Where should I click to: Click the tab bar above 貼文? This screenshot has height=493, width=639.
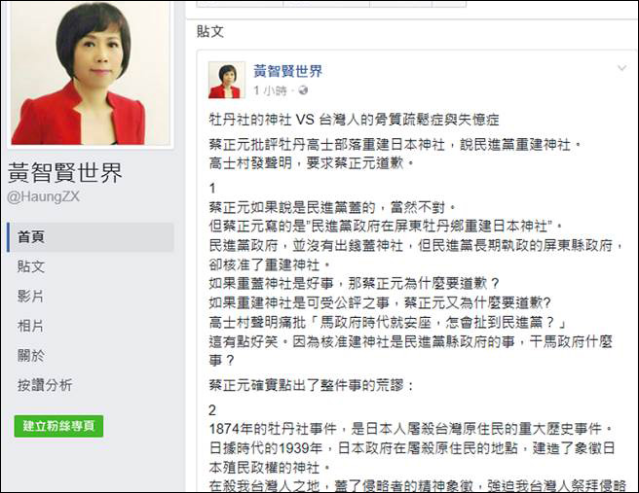(331, 4)
